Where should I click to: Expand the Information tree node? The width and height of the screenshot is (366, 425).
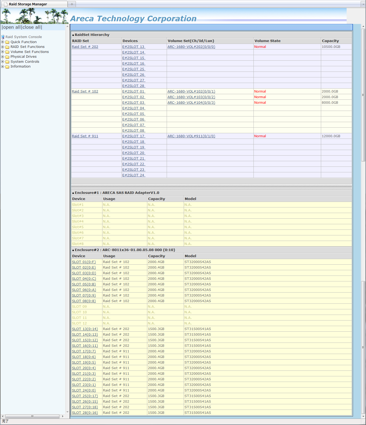[x=3, y=66]
